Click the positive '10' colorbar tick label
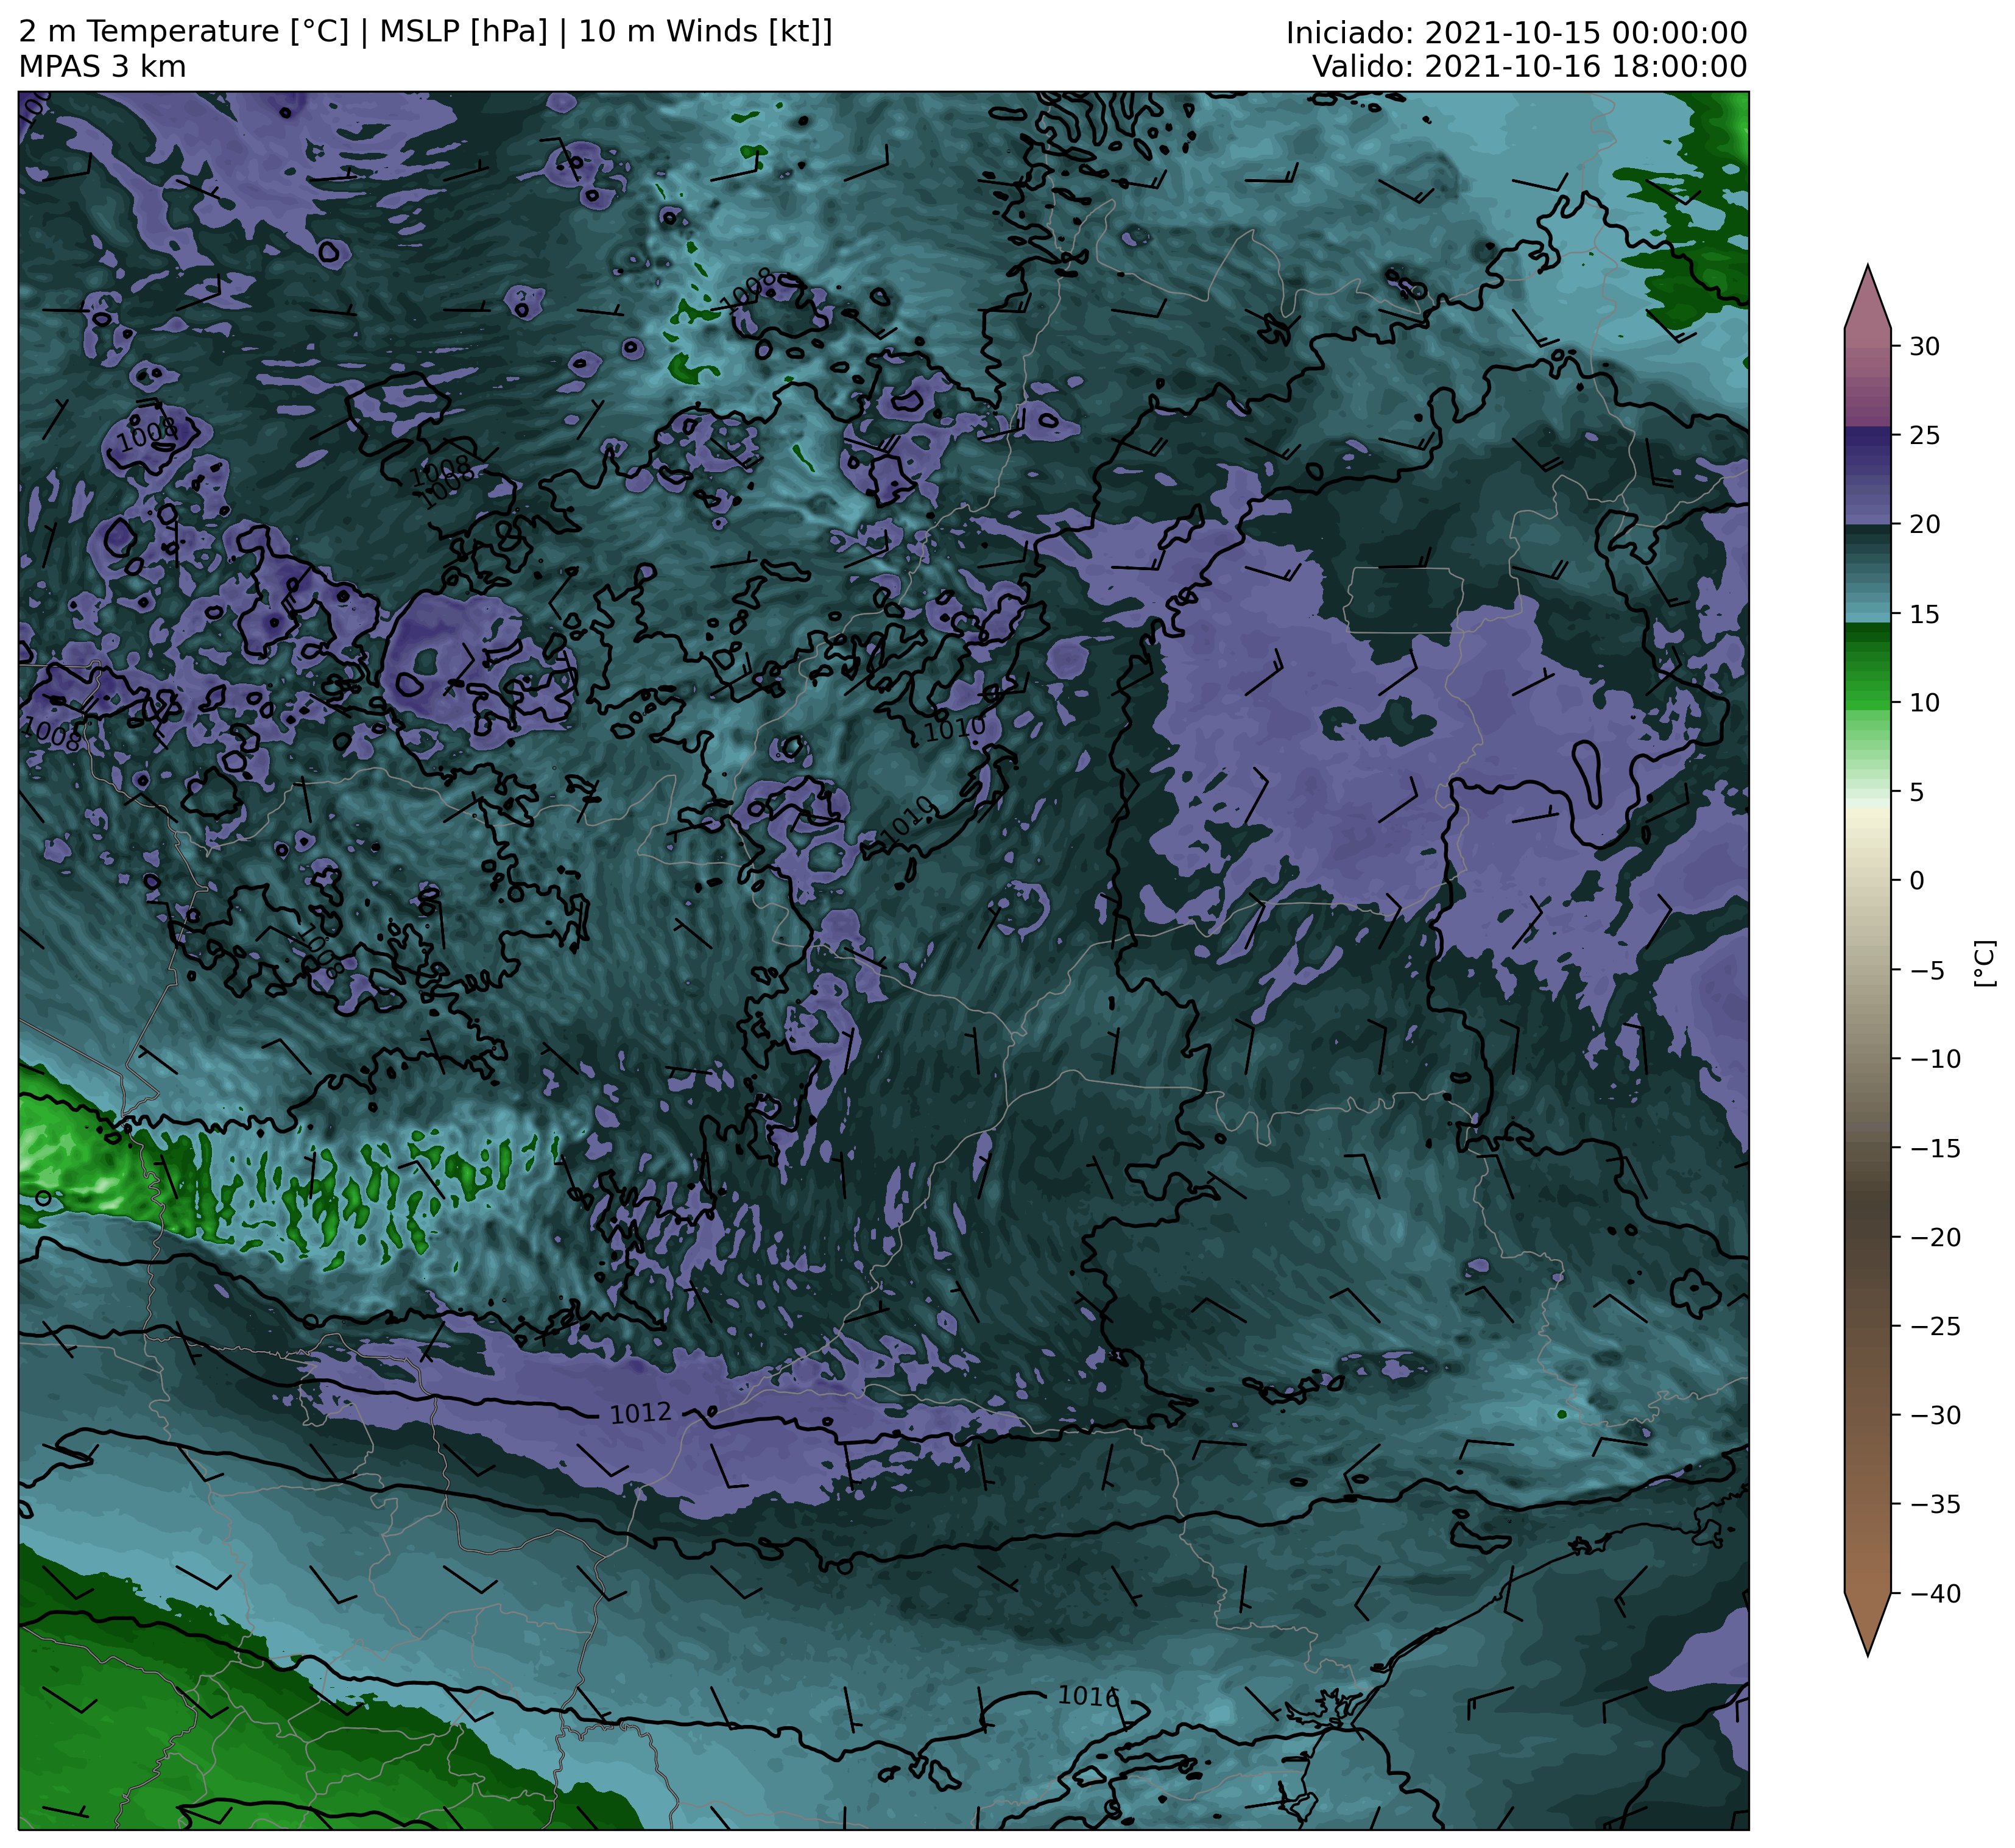Viewport: 2015px width, 1848px height. point(1924,703)
